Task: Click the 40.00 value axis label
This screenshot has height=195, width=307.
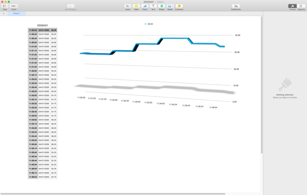Action: click(237, 35)
